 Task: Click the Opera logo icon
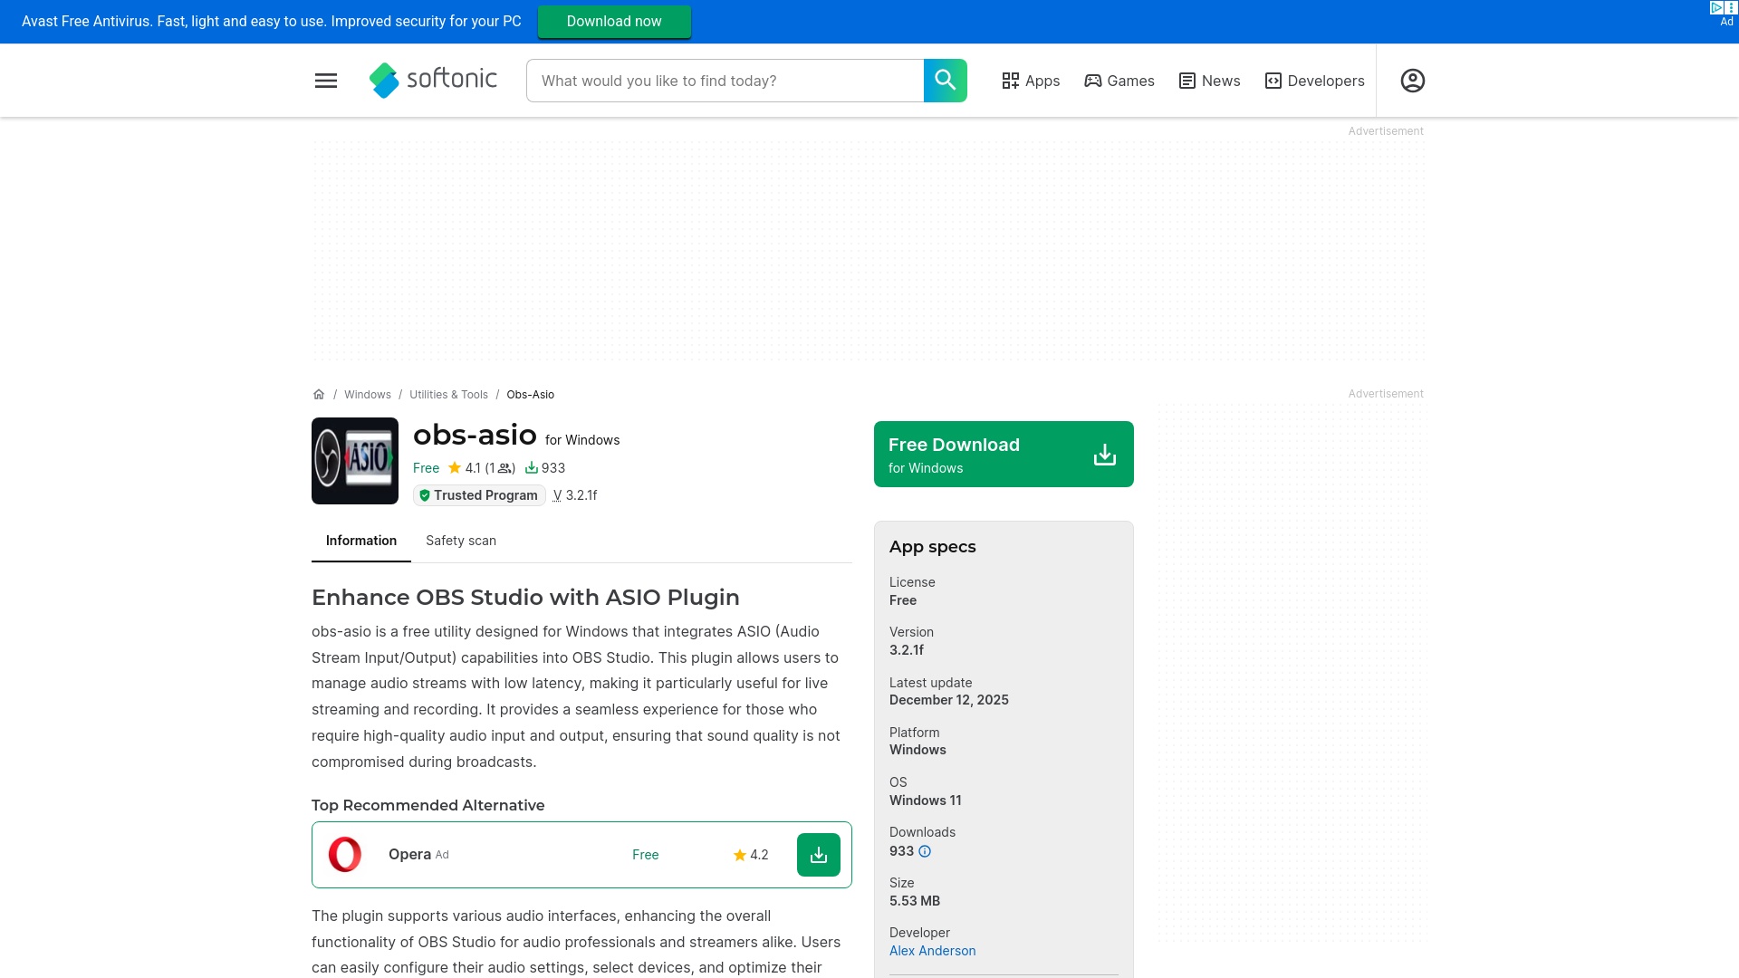[x=345, y=855]
